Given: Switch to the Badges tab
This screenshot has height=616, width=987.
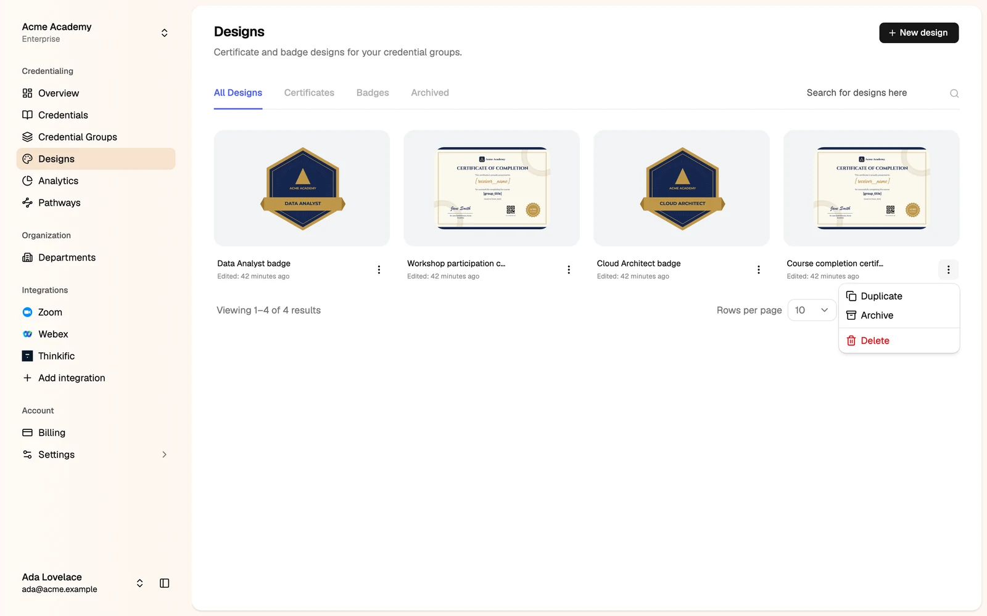Looking at the screenshot, I should (373, 93).
